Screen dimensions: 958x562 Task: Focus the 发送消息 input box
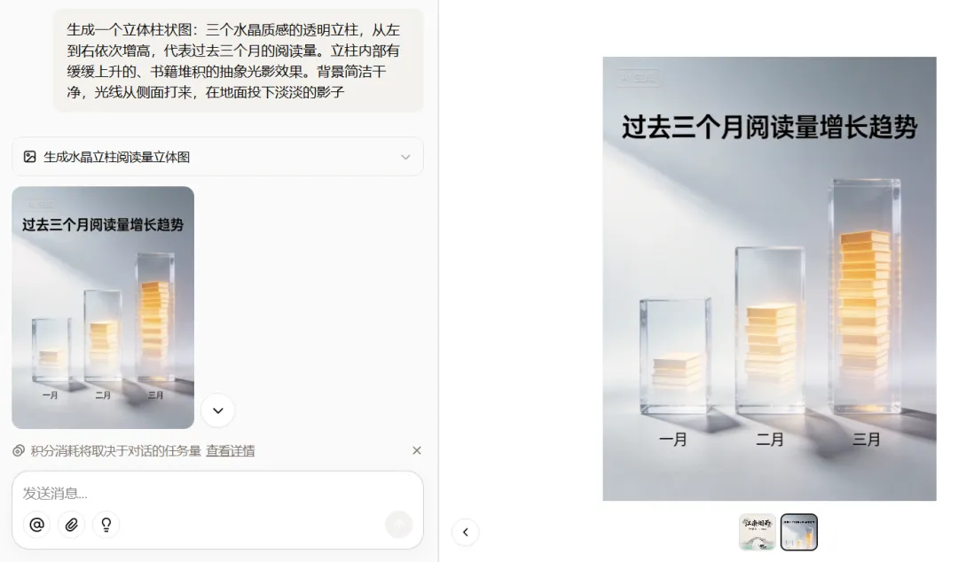217,493
